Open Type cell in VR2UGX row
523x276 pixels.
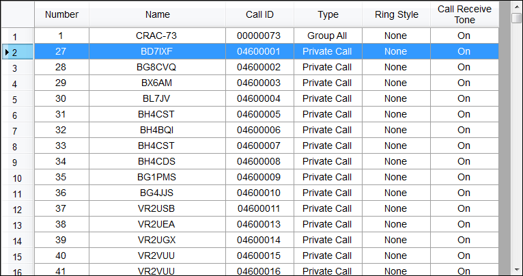point(328,240)
